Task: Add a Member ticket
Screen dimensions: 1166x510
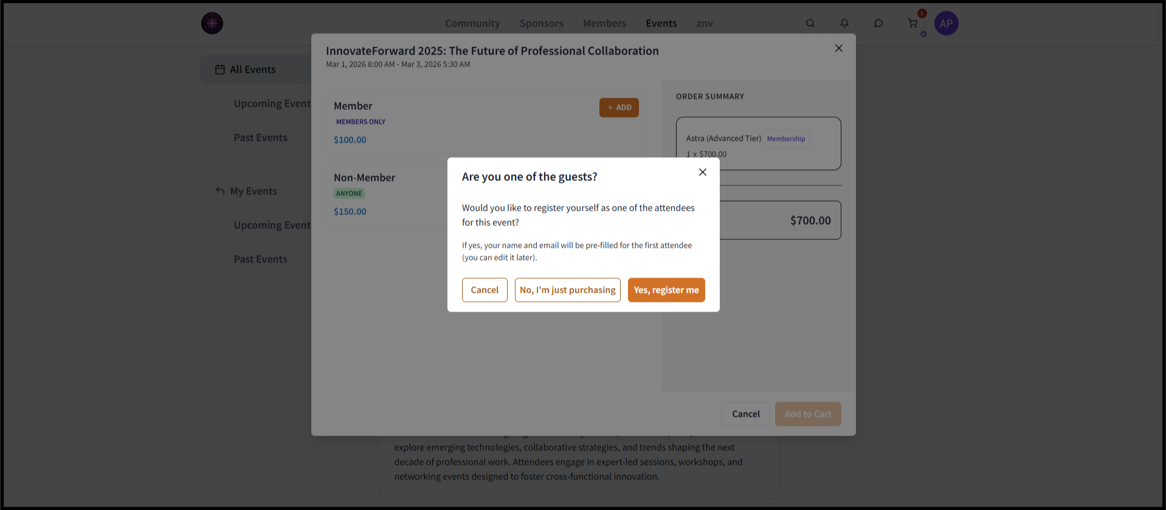Action: [x=619, y=108]
